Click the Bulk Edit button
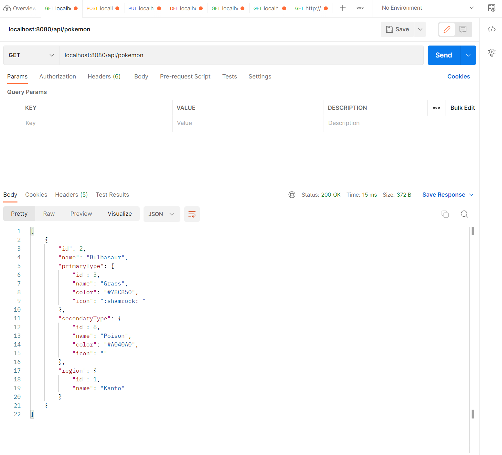The image size is (502, 455). pos(463,108)
